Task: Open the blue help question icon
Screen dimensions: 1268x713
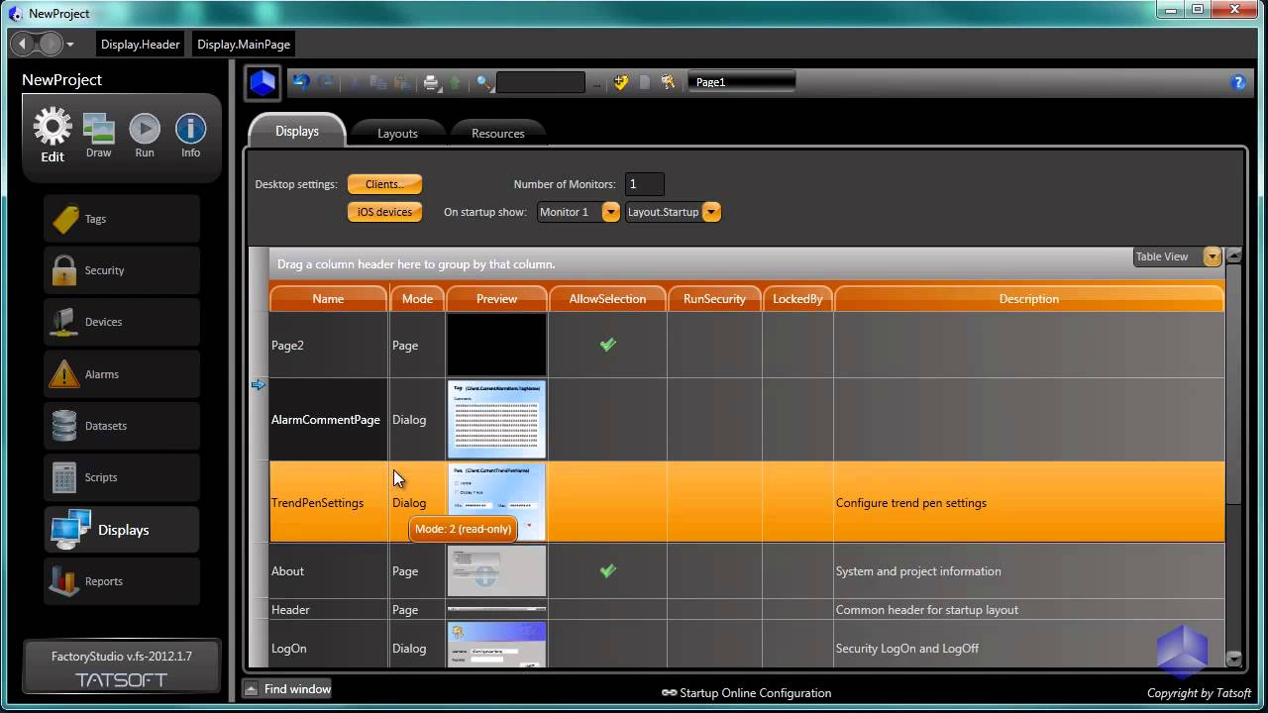Action: click(1238, 82)
